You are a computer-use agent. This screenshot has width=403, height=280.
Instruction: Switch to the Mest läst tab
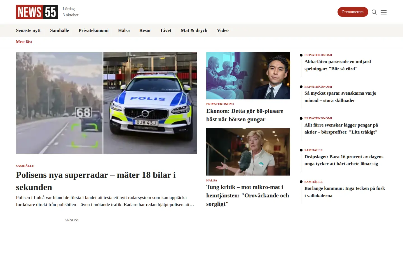[24, 42]
